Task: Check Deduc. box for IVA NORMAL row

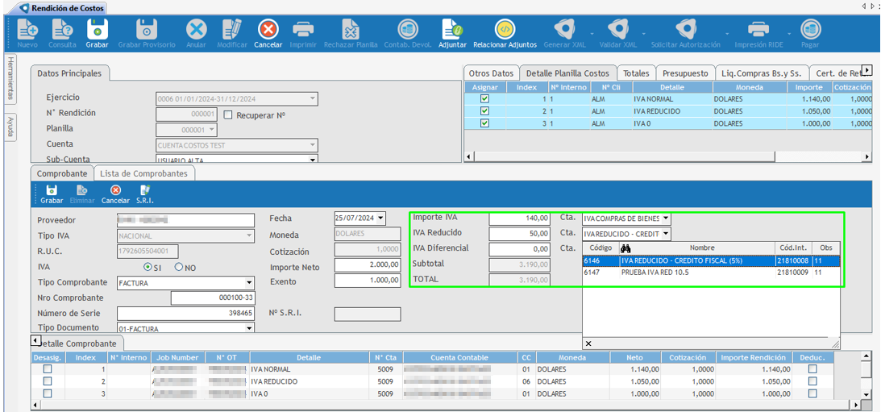Action: (x=812, y=368)
